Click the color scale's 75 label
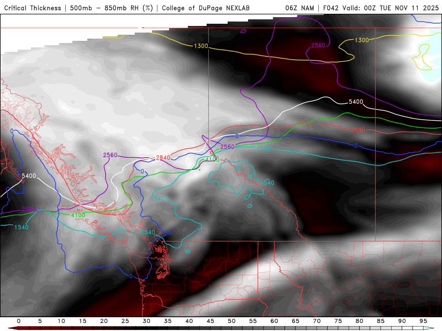Viewport: 442px width, 331px height. tap(338, 321)
